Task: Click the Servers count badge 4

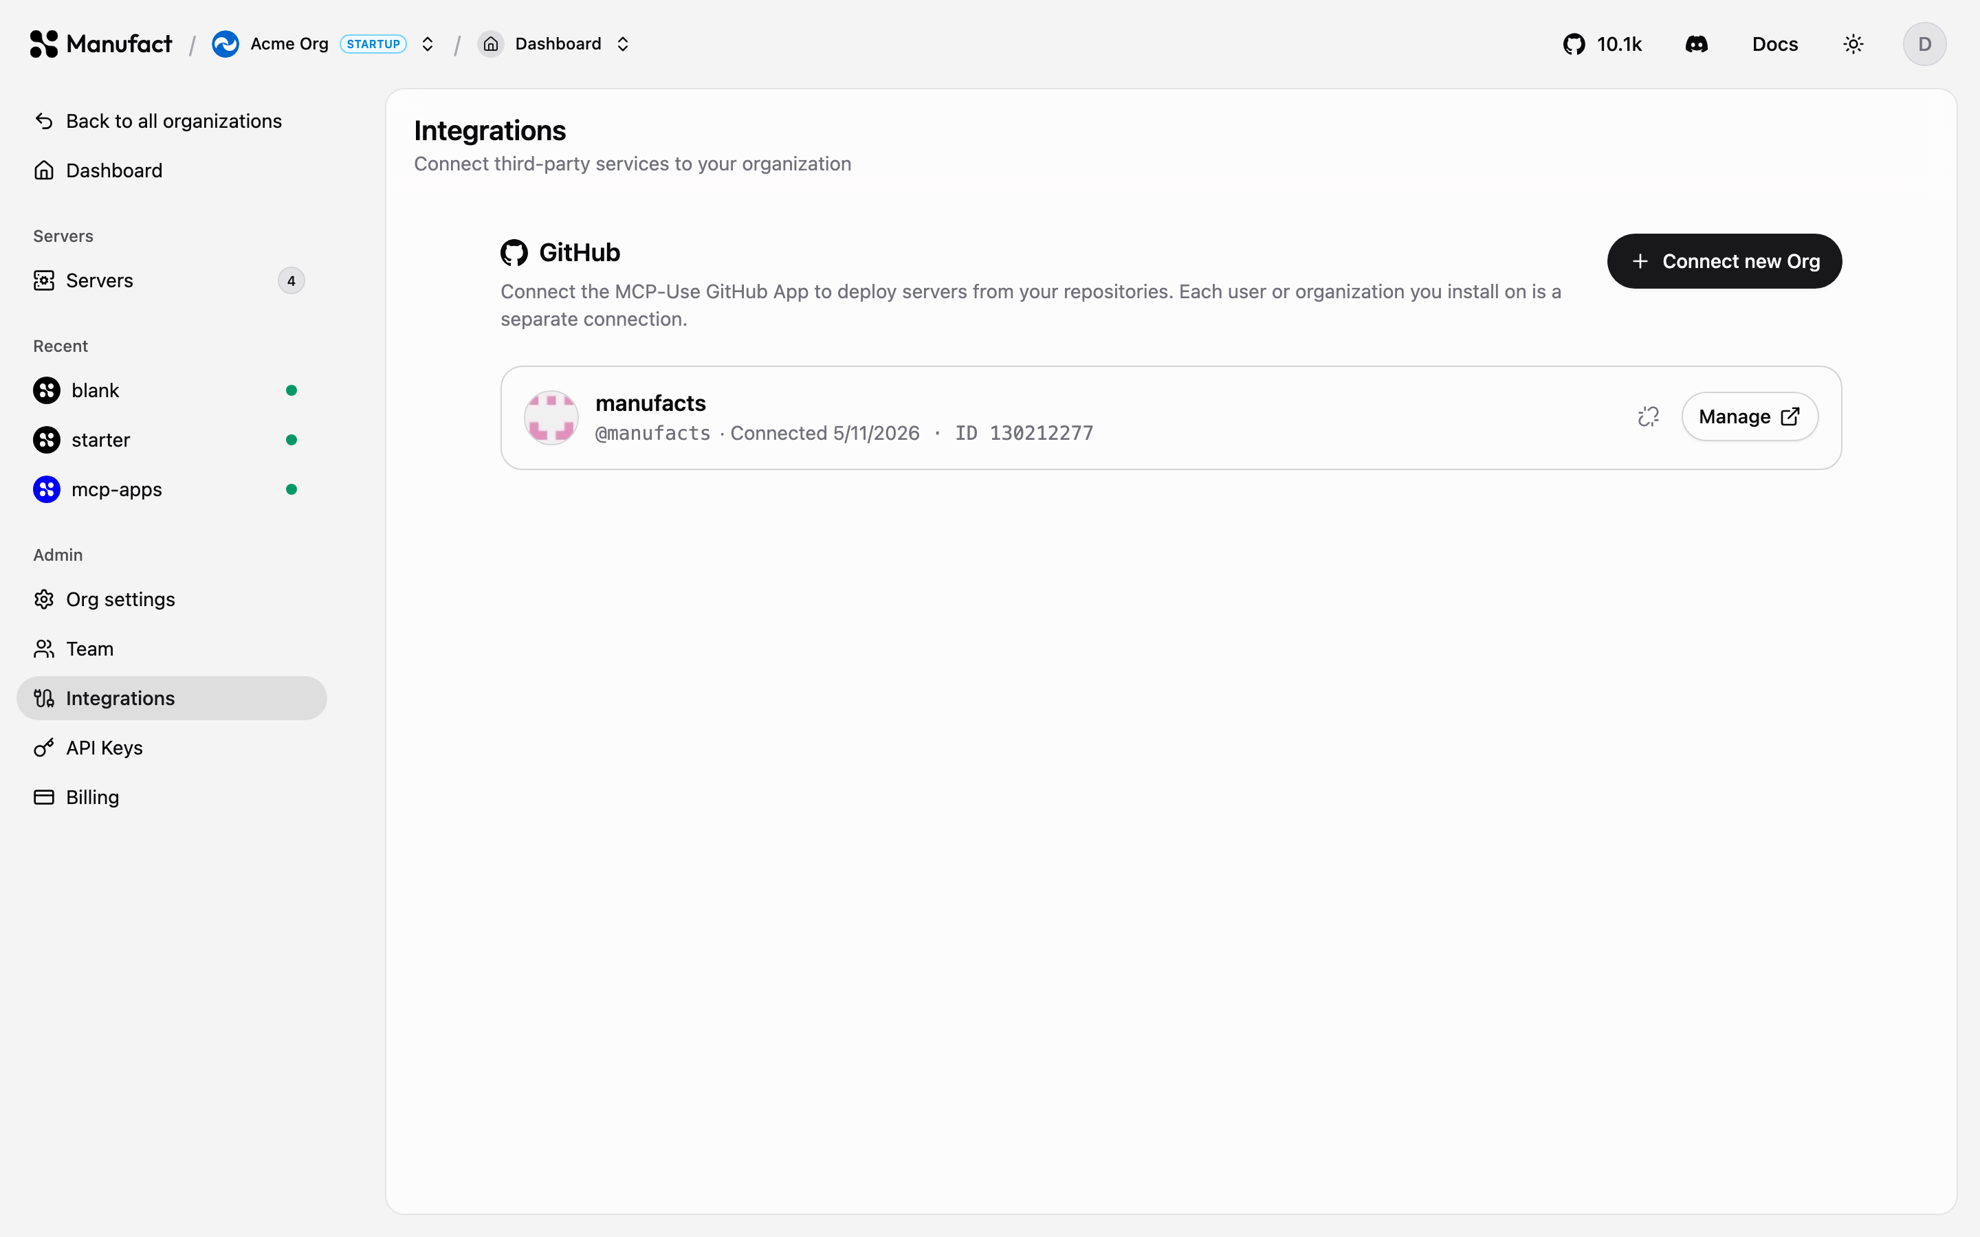Action: point(291,280)
